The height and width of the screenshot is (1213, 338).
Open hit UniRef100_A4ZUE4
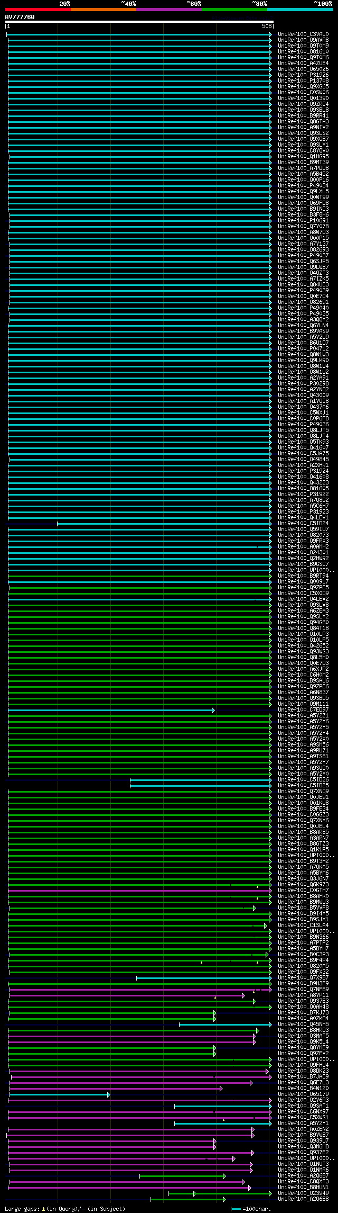[x=303, y=63]
